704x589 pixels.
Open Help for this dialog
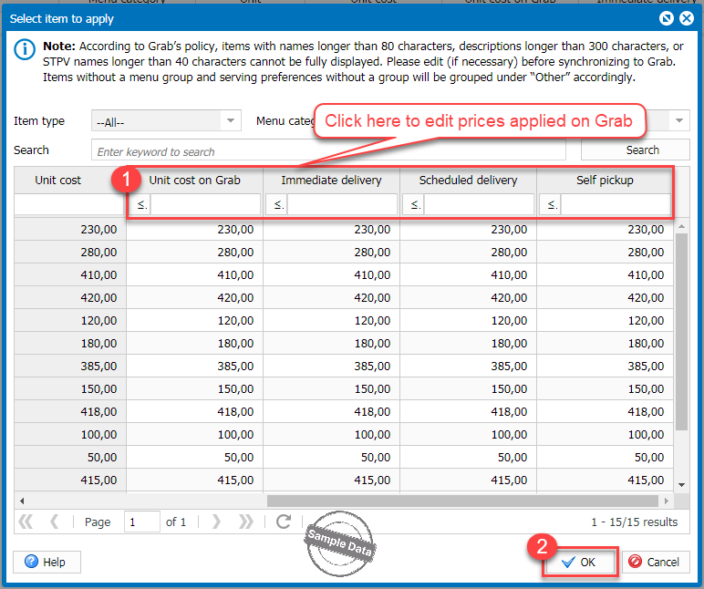coord(47,562)
